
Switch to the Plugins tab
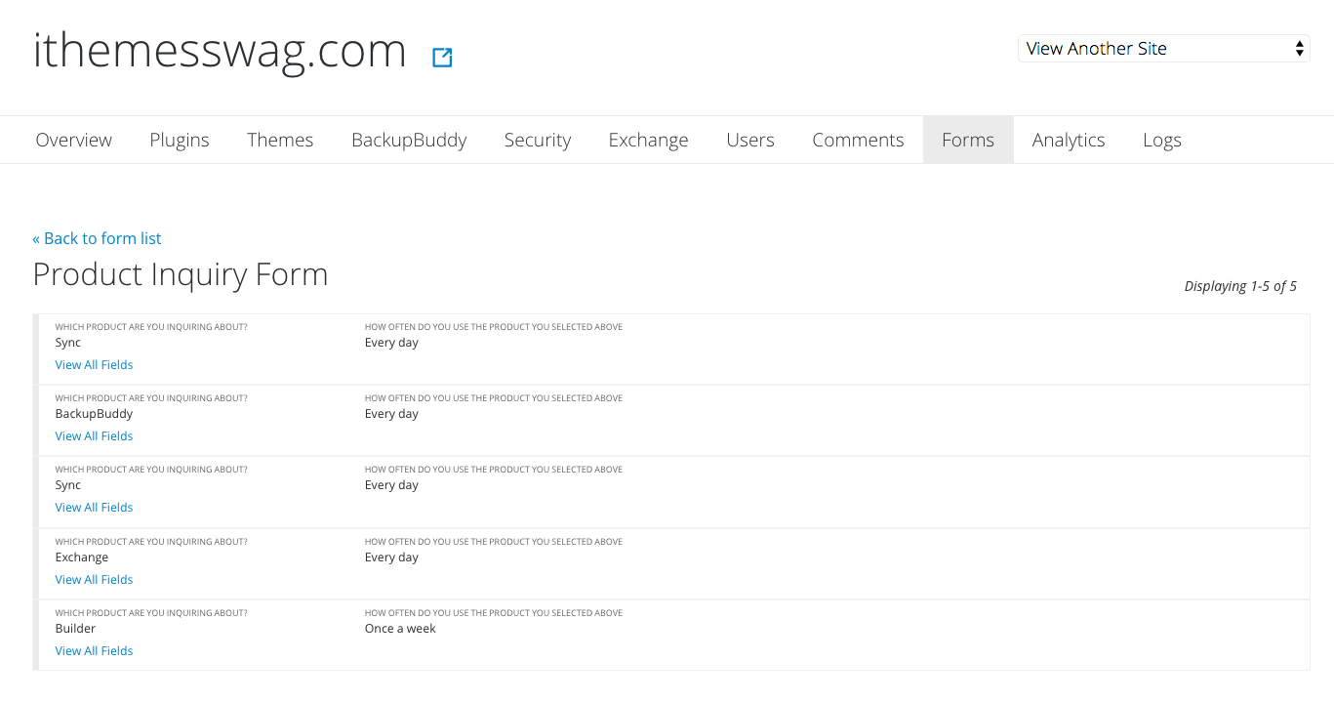tap(180, 140)
